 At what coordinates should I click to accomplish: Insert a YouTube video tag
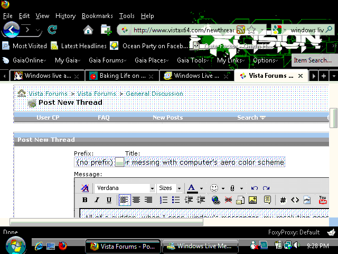(323, 200)
